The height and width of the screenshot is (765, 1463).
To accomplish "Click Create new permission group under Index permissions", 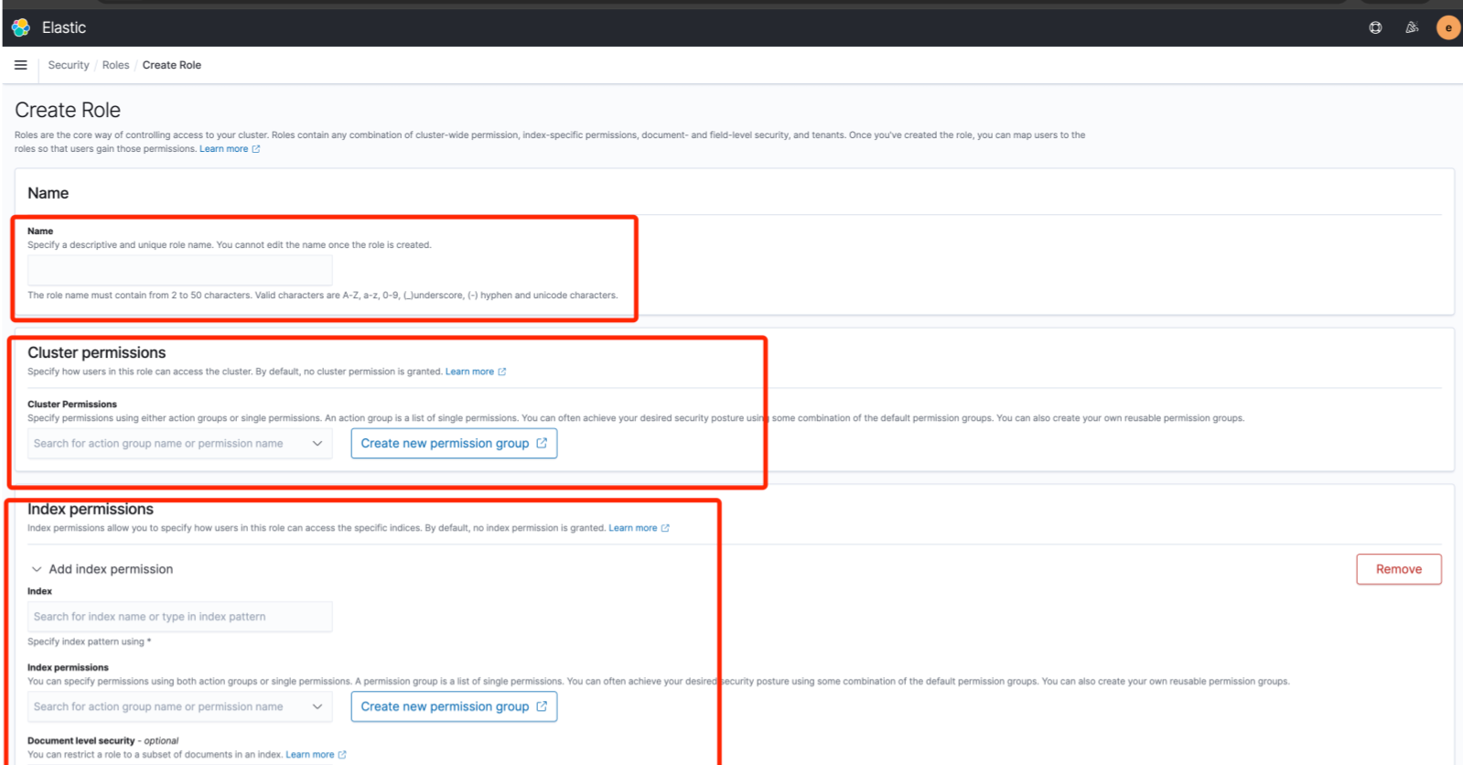I will coord(454,707).
